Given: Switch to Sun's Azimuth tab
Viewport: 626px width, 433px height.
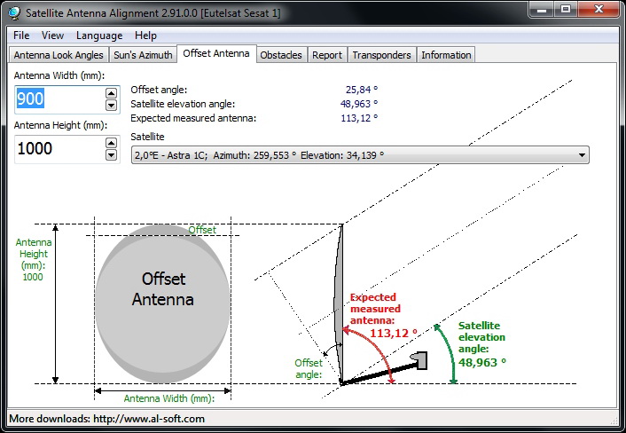Looking at the screenshot, I should coord(143,55).
